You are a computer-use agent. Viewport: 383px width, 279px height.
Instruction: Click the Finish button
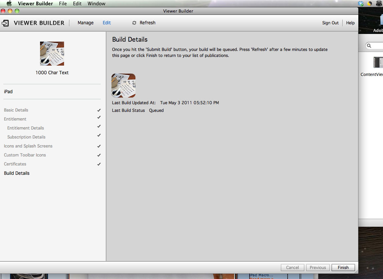[343, 268]
